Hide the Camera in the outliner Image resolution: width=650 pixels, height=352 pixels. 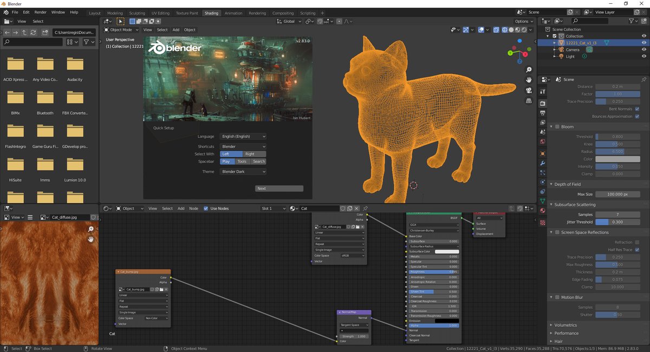(645, 49)
